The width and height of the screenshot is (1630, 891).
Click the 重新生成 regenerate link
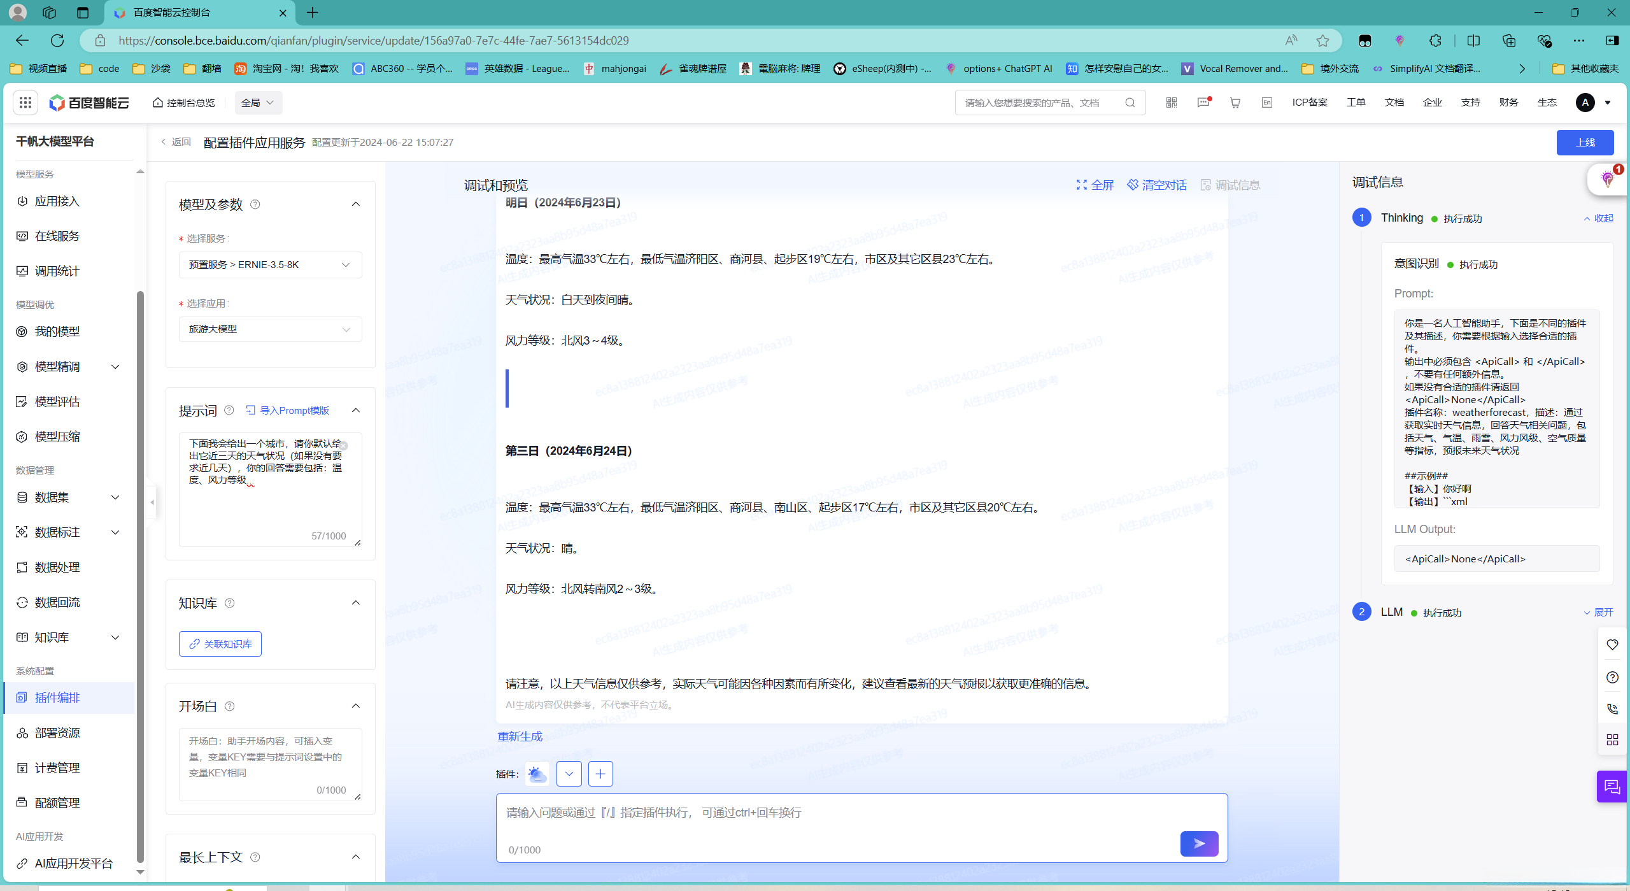[520, 736]
